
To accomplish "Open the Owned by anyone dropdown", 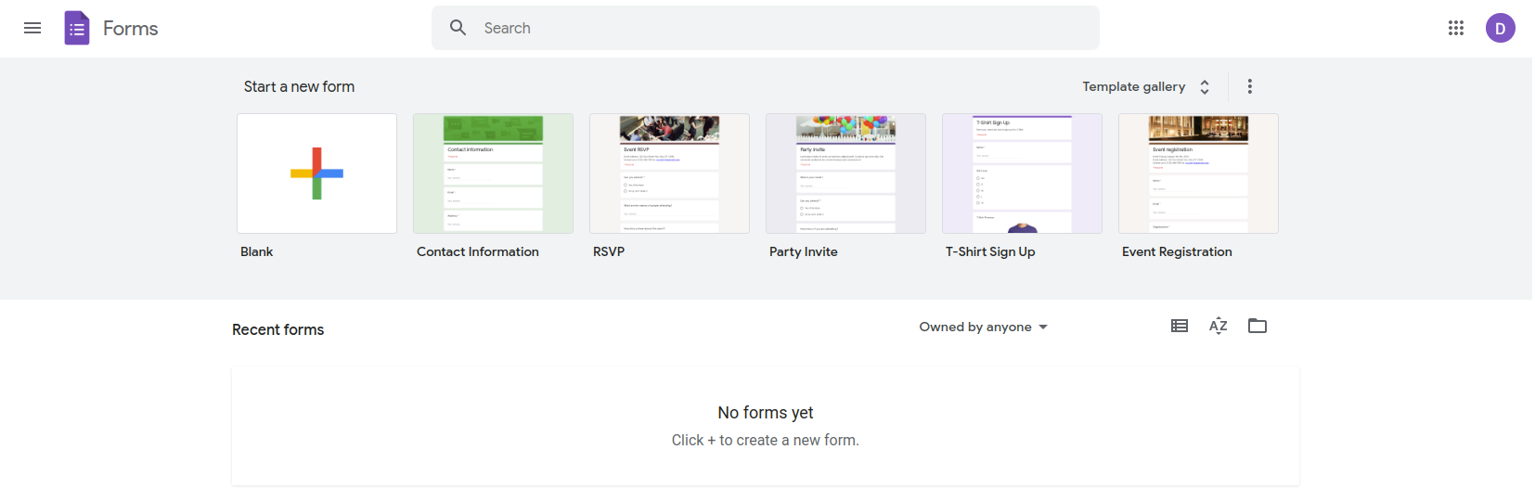I will point(983,327).
